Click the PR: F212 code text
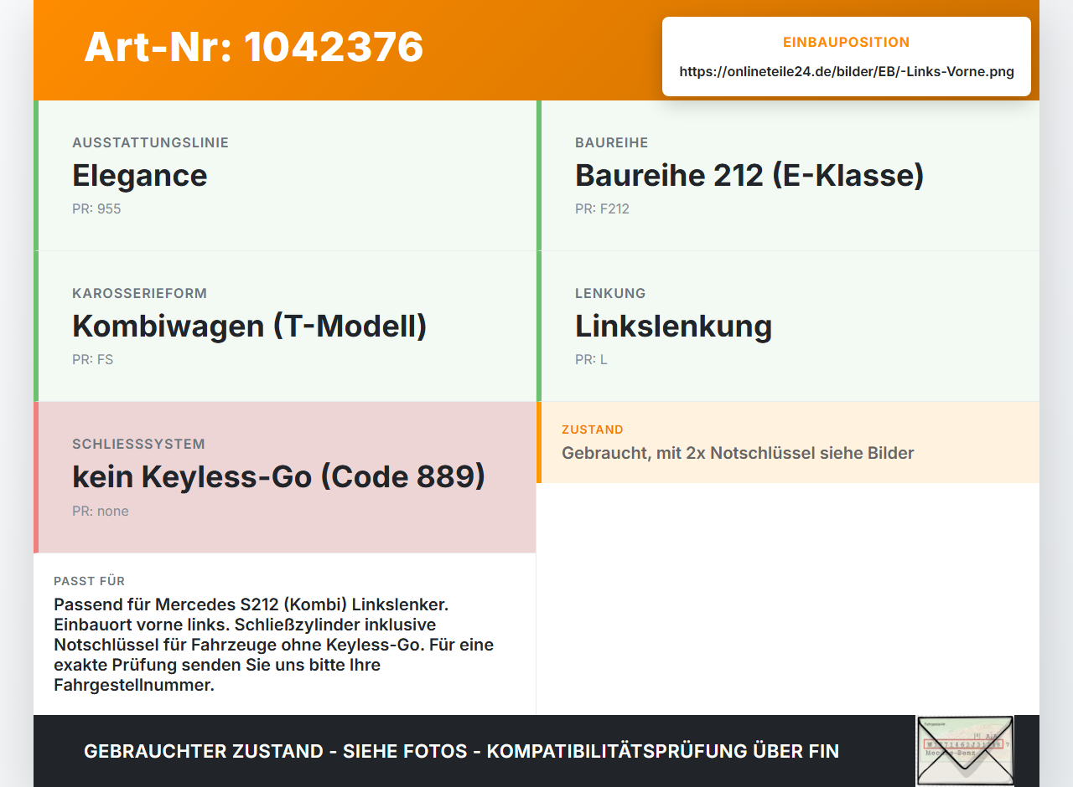The width and height of the screenshot is (1073, 787). 602,209
